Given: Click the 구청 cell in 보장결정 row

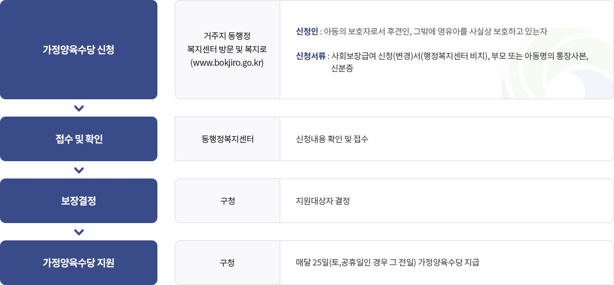Looking at the screenshot, I should pos(228,201).
